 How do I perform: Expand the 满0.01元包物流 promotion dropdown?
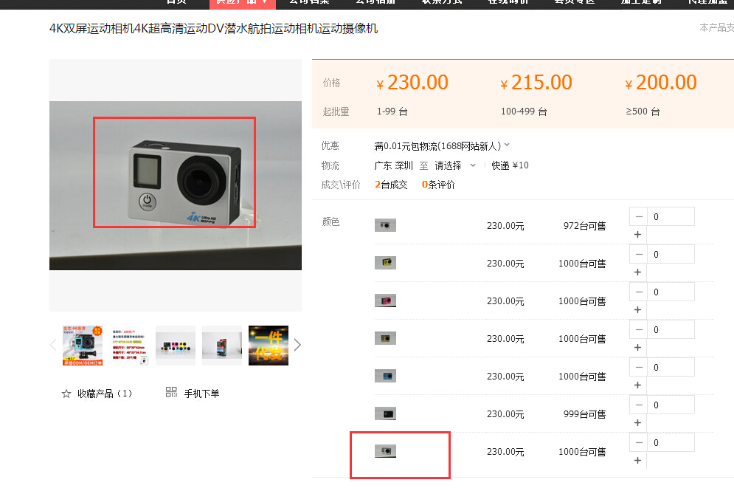click(507, 145)
